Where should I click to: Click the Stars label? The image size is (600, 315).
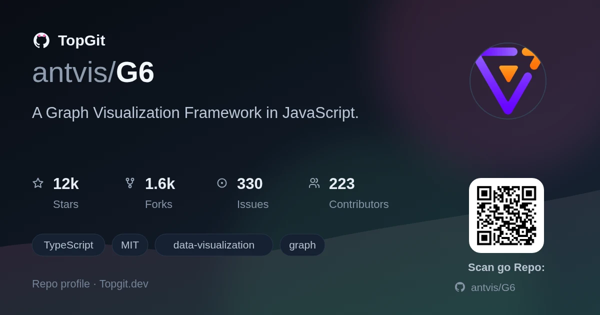[x=65, y=204]
